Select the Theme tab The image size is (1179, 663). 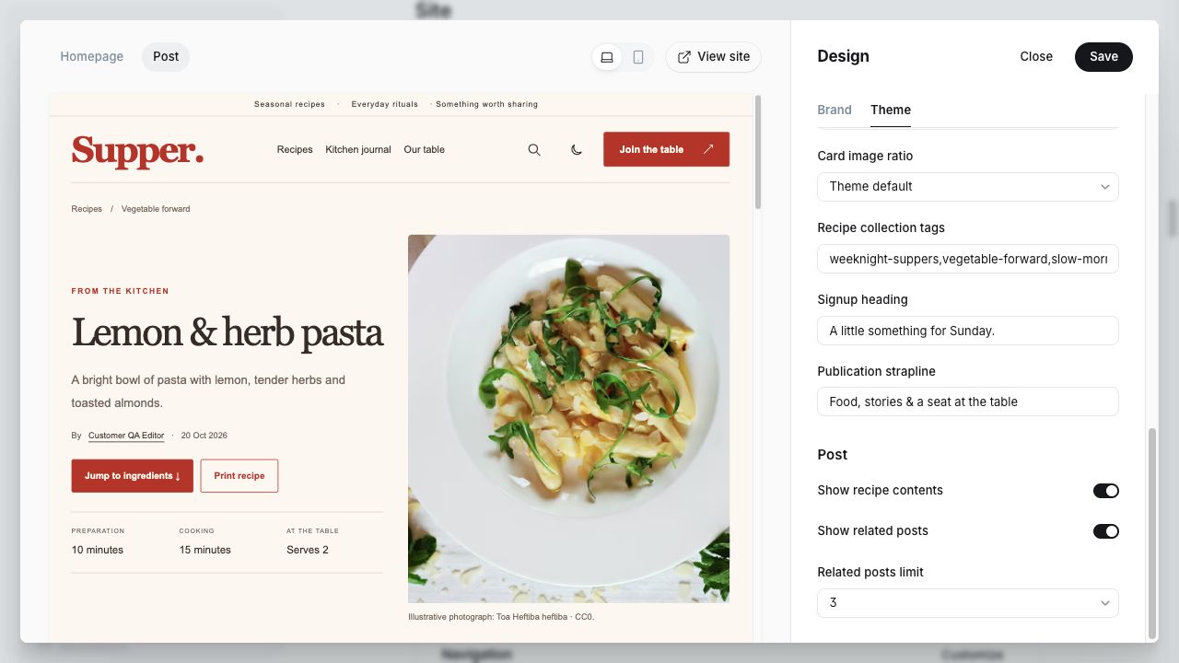coord(891,110)
